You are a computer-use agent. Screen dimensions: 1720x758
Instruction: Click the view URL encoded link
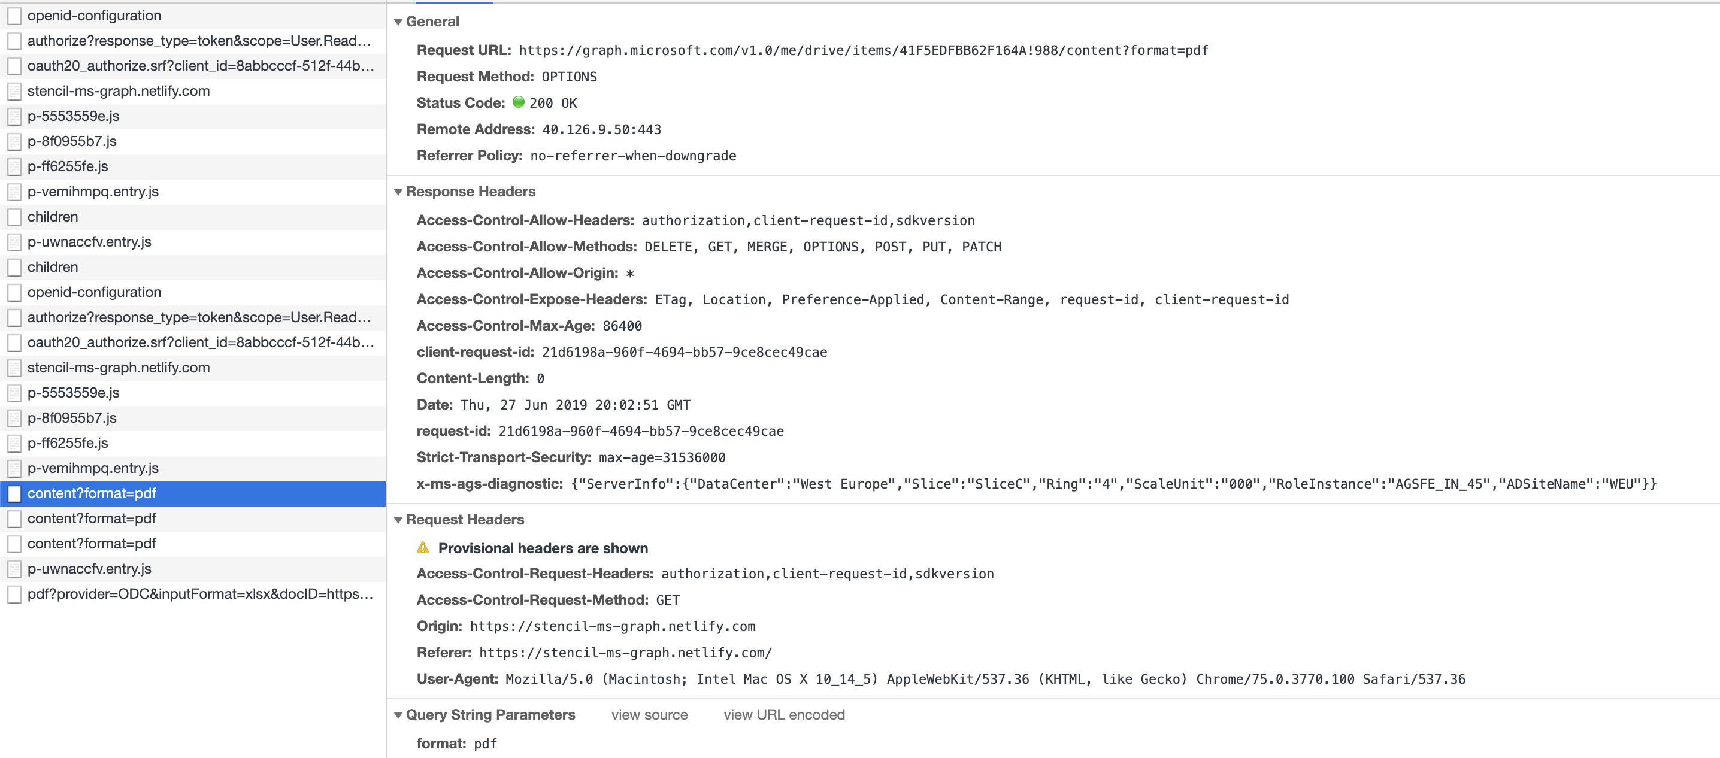(x=783, y=714)
